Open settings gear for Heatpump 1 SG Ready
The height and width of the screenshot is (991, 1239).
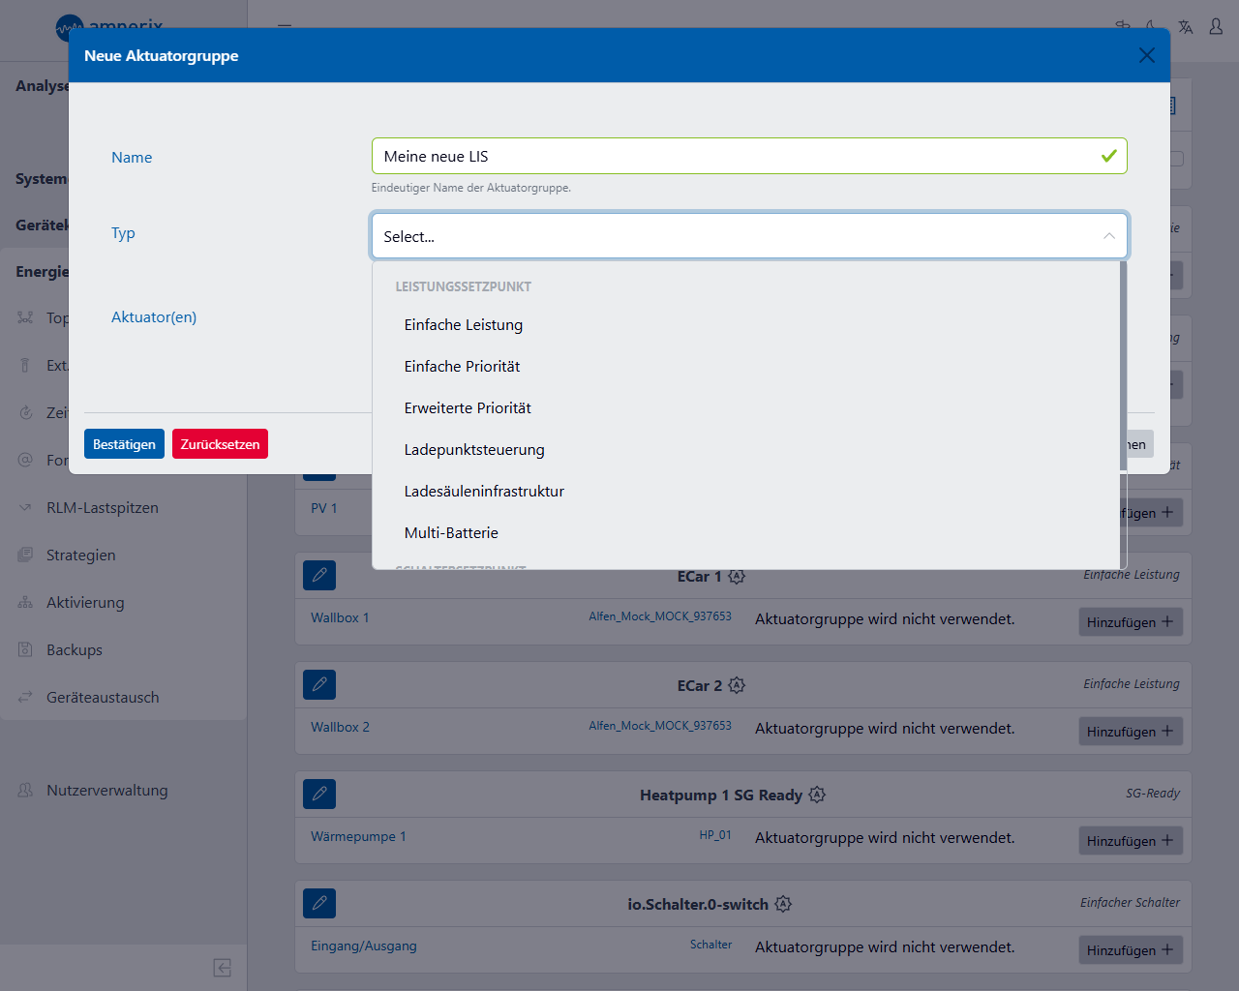pos(817,796)
